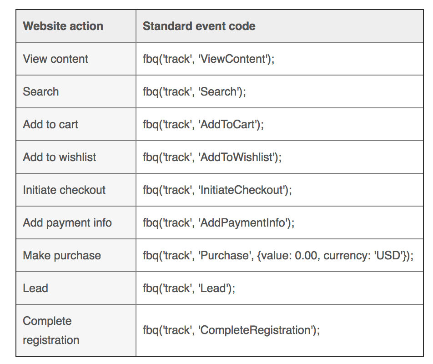433x364 pixels.
Task: Select the 'Add payment info' cell
Action: coord(67,222)
